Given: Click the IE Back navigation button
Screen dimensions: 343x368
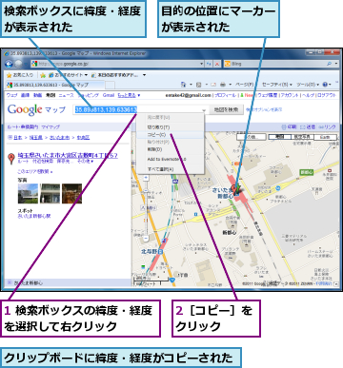Looking at the screenshot, I should (x=10, y=64).
